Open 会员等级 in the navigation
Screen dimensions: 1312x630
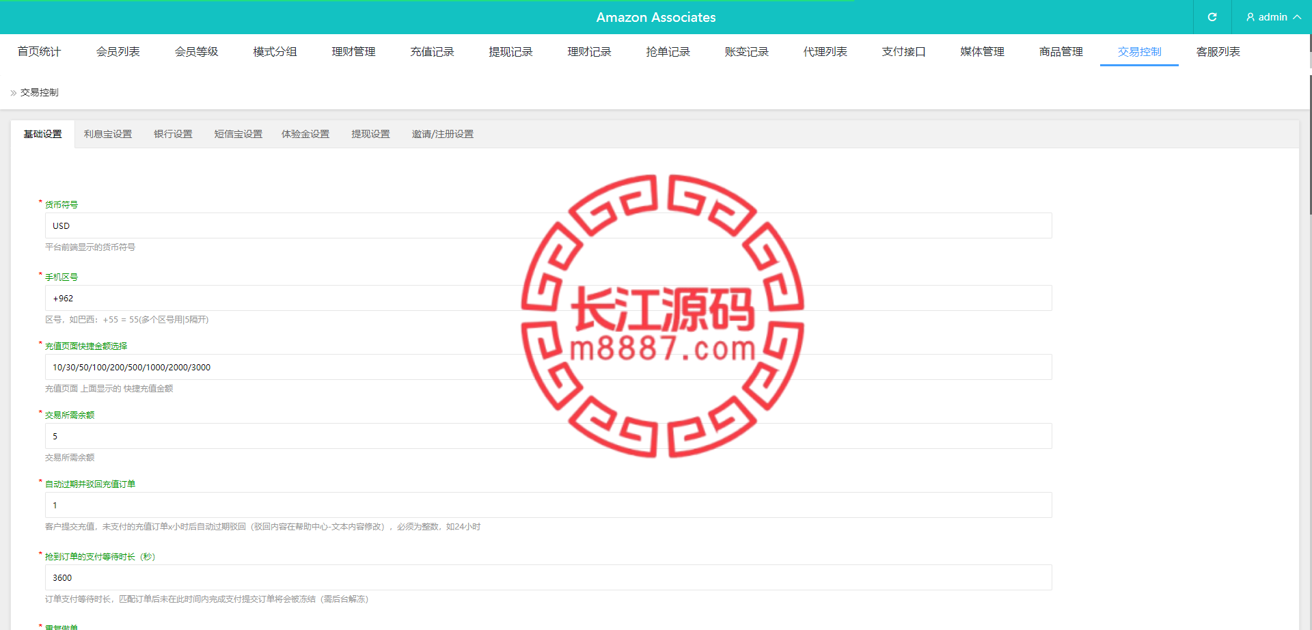coord(196,52)
